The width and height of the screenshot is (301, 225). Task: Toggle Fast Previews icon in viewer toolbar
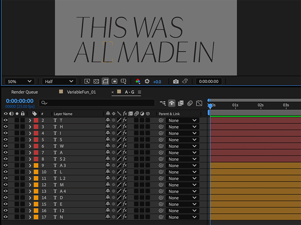[87, 81]
